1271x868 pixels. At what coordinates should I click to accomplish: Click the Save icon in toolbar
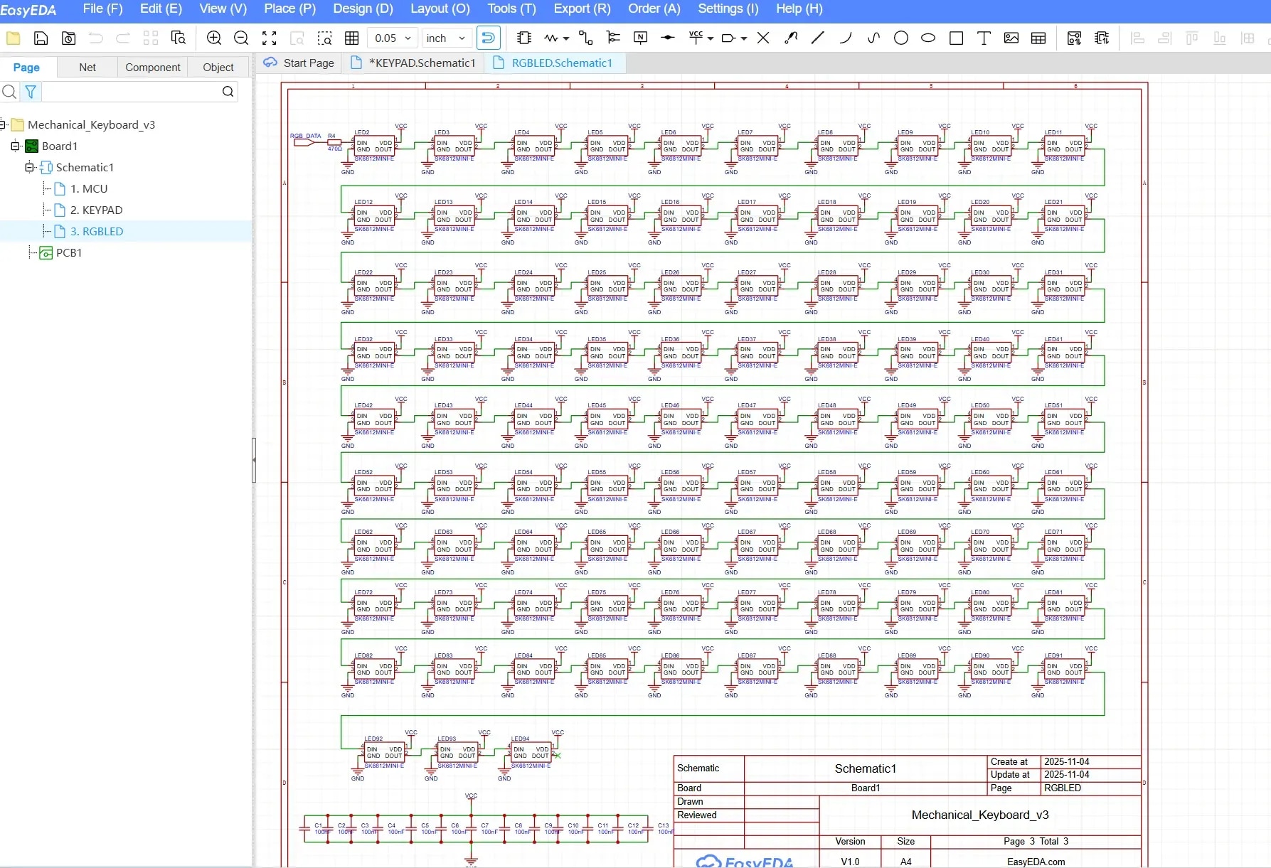pos(41,38)
